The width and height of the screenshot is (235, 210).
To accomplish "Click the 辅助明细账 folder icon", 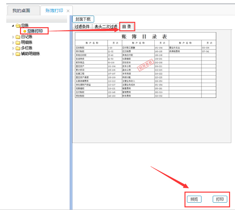I will pyautogui.click(x=18, y=54).
